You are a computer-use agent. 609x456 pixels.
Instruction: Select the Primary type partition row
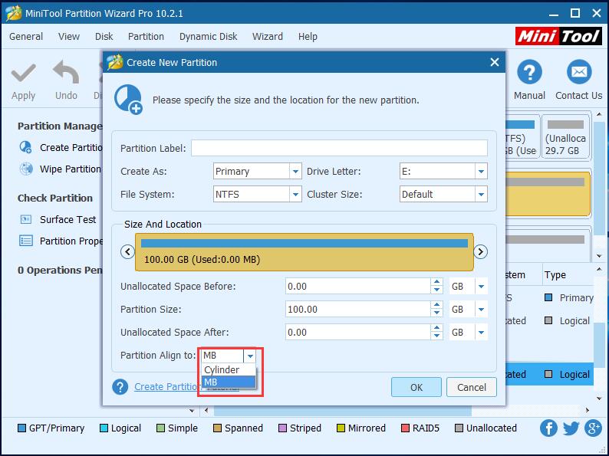[x=549, y=297]
